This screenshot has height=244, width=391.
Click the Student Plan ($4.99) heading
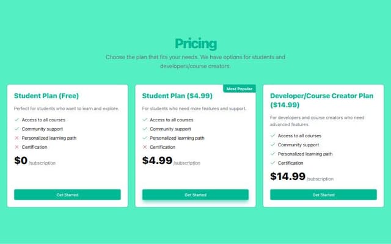coord(177,96)
